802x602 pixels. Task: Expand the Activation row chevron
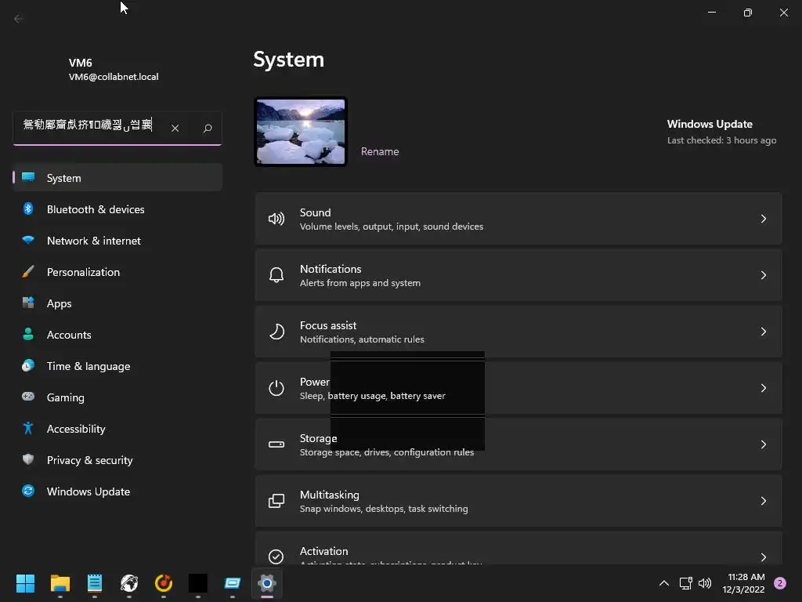click(x=763, y=557)
